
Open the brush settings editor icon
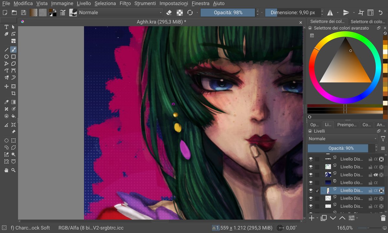coord(63,13)
